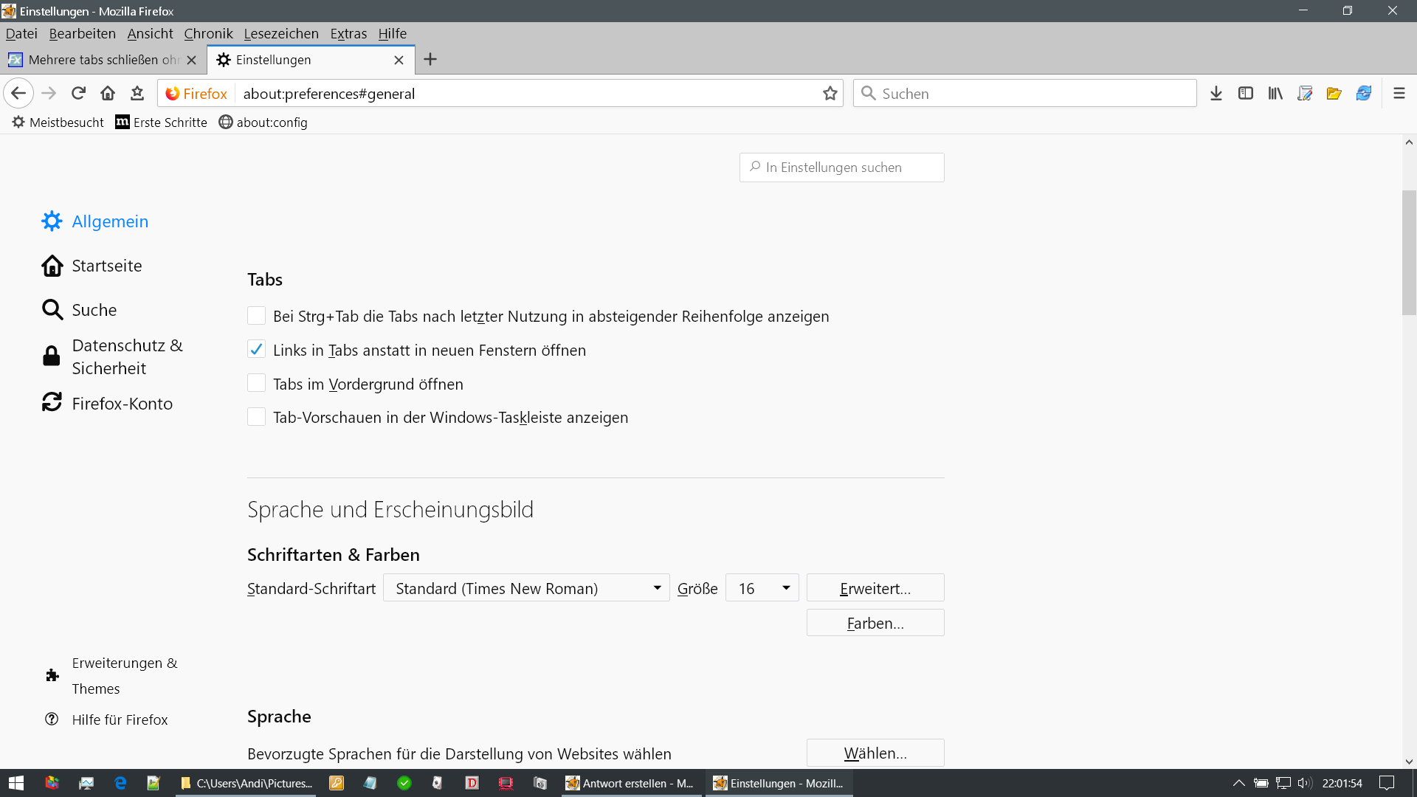Open the Lesezeichen menu

click(x=281, y=33)
